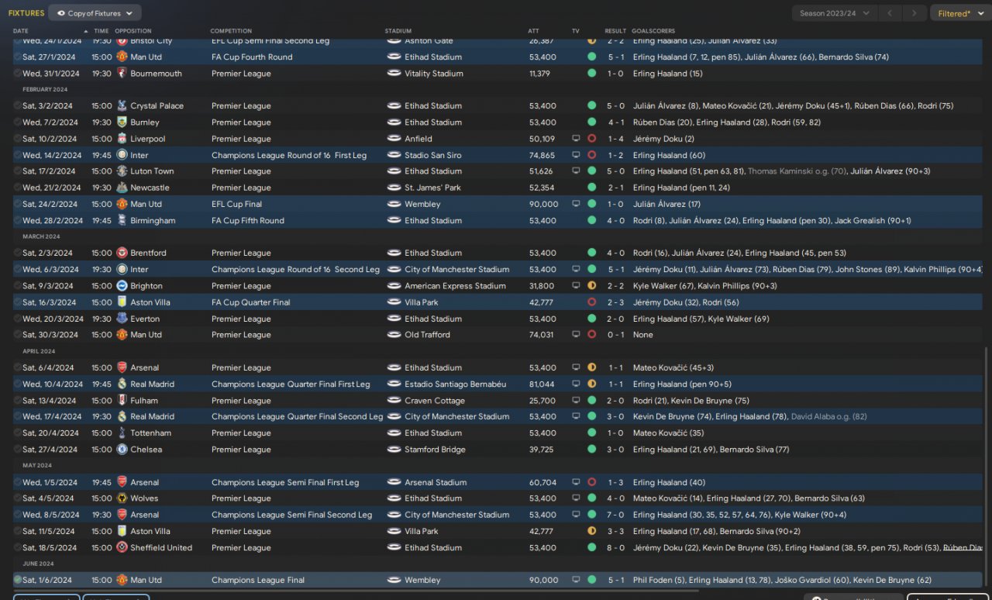
Task: Sort by the Stadium column header
Action: [398, 31]
